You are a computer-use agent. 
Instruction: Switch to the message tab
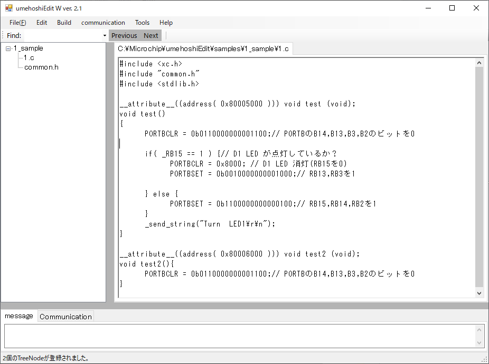point(19,316)
